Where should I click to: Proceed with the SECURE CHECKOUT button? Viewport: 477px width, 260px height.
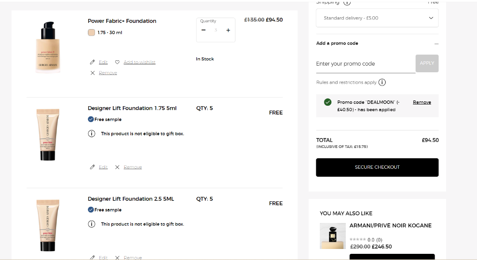pyautogui.click(x=377, y=167)
